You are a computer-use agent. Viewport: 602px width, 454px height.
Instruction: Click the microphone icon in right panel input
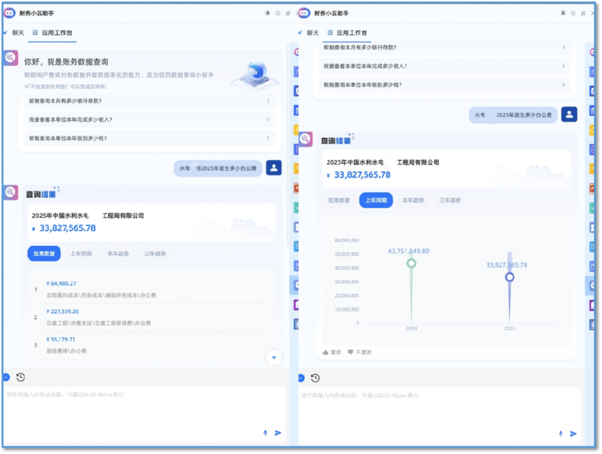point(561,433)
